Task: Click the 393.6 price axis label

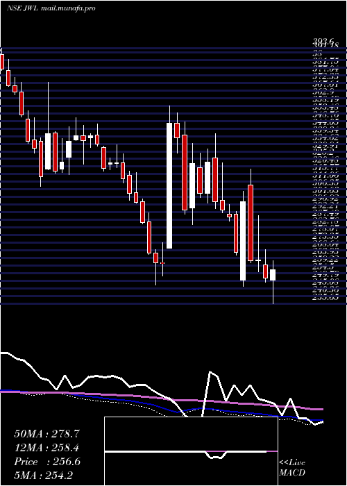Action: pyautogui.click(x=323, y=41)
